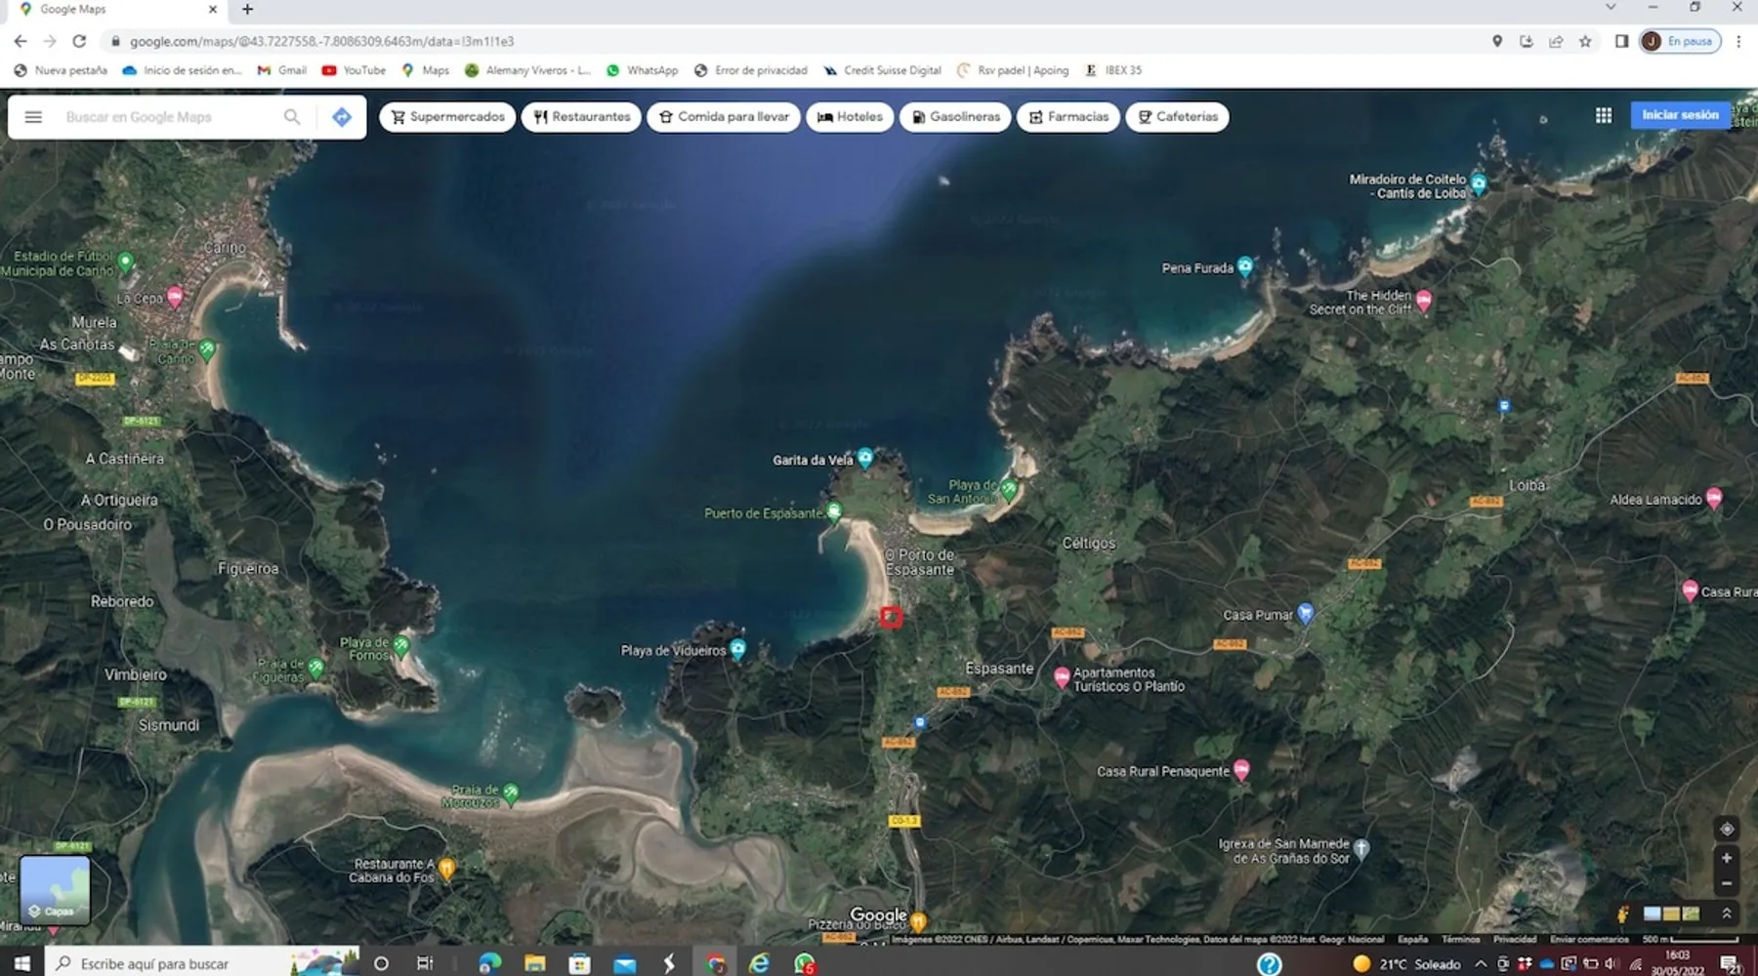Click the my location target button
This screenshot has width=1758, height=976.
coord(1726,829)
